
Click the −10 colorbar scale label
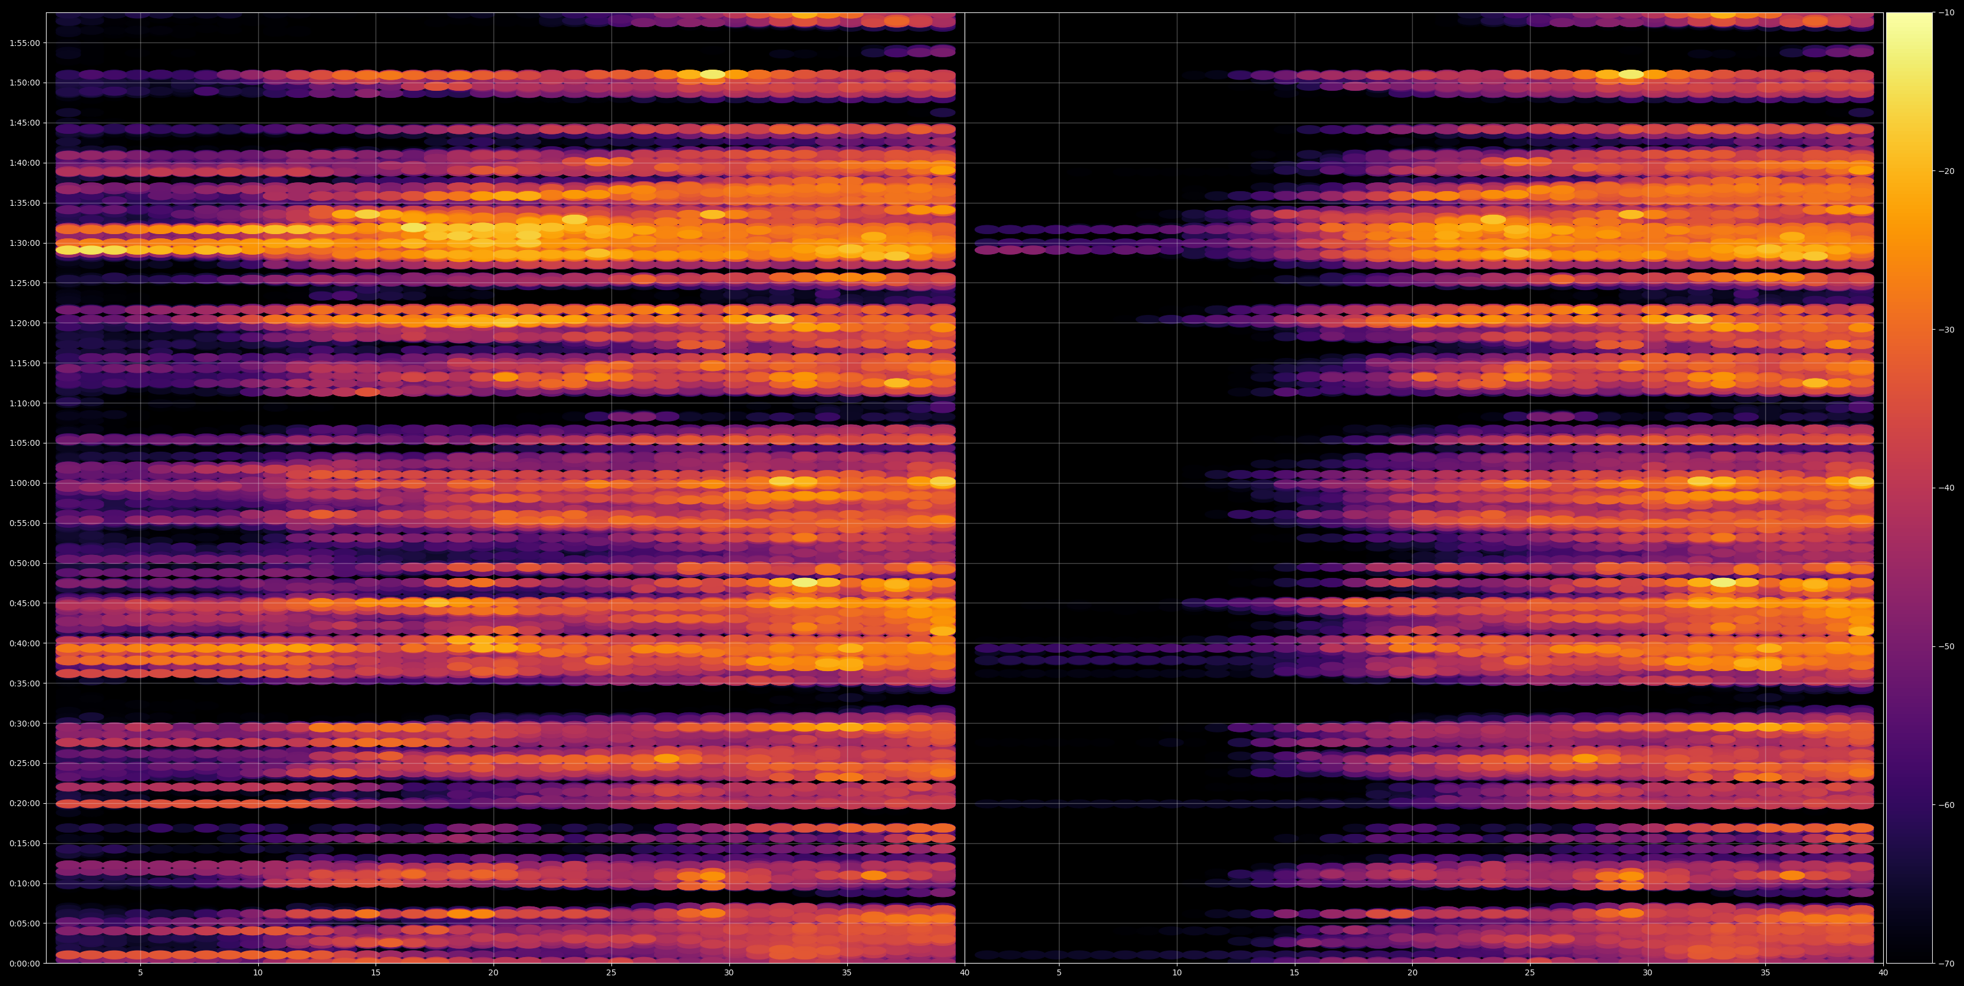coord(1946,12)
